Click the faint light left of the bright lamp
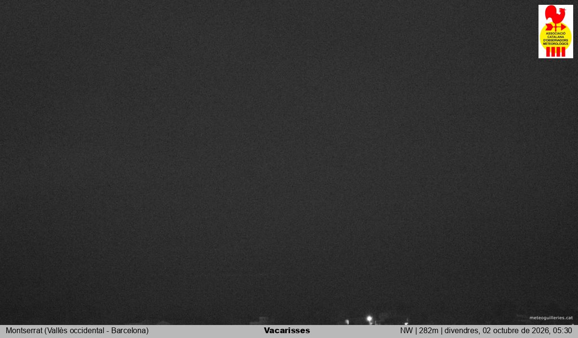 pyautogui.click(x=347, y=322)
